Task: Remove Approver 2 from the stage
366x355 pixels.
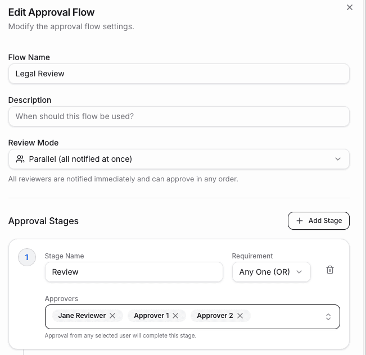Action: coord(240,316)
